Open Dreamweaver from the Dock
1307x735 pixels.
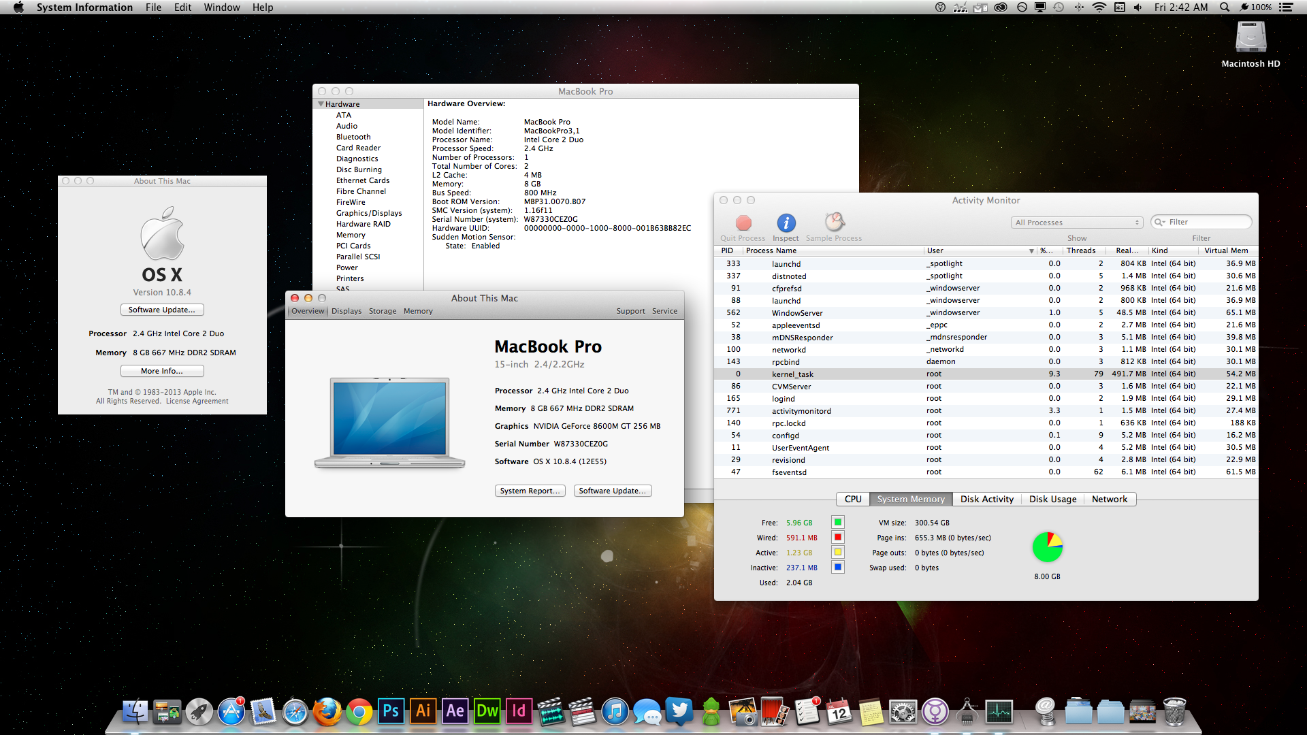tap(487, 711)
